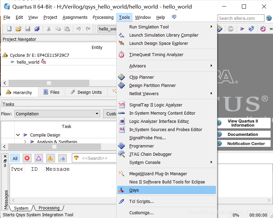Expand more toolbar items chevron

pos(271,29)
